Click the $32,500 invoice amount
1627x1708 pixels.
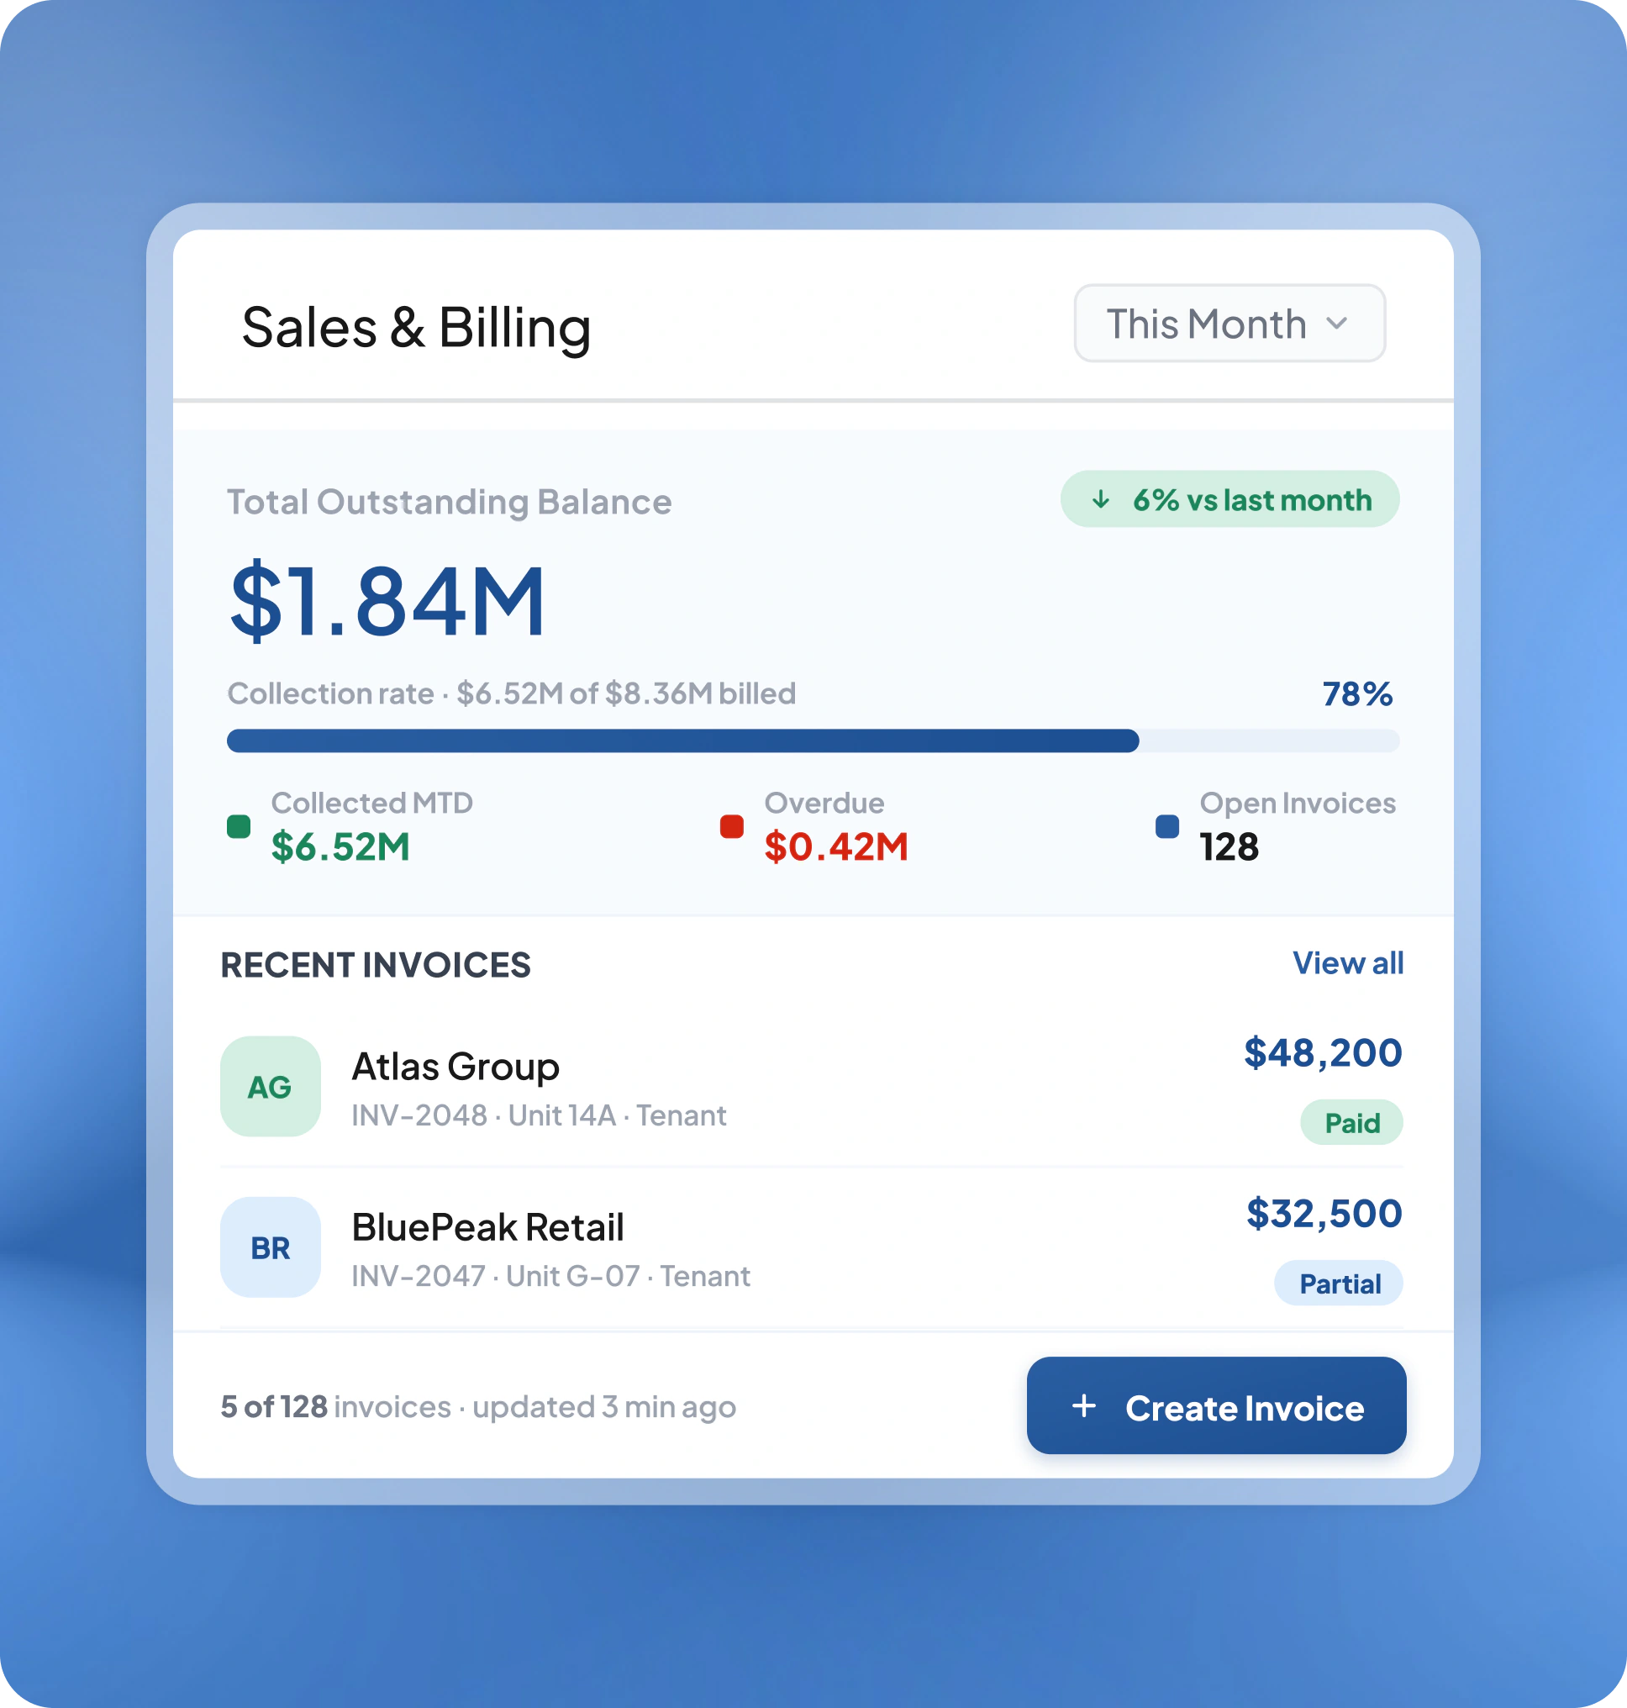coord(1324,1214)
